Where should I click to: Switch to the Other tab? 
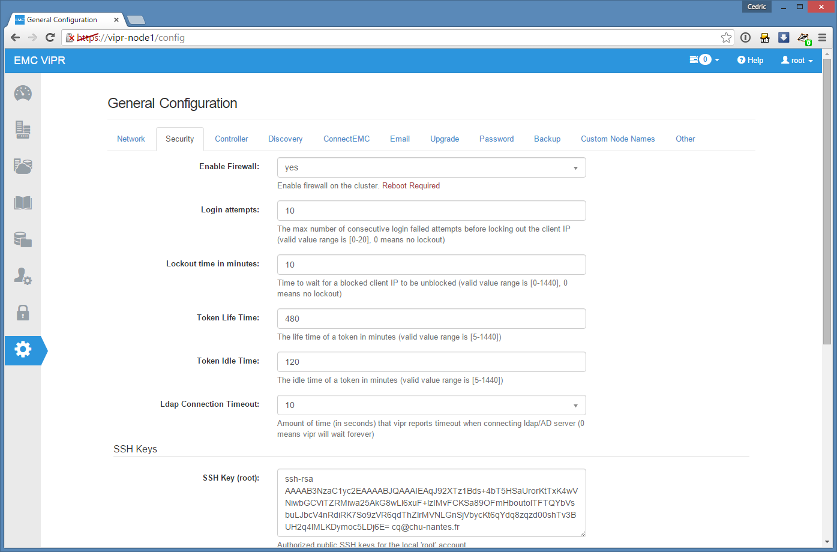tap(685, 139)
